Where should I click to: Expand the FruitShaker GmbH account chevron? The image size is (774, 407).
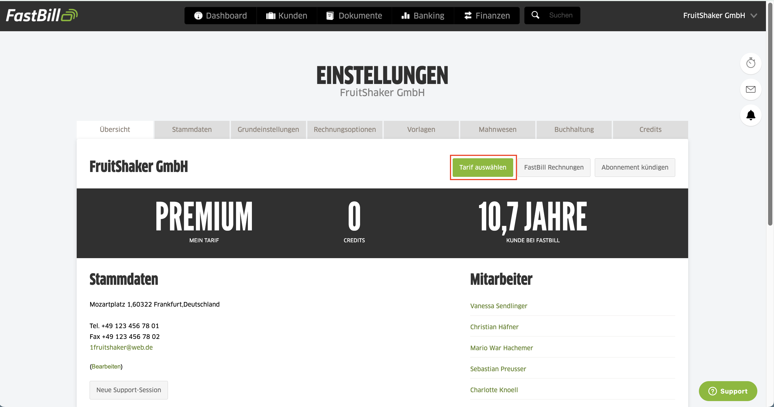tap(754, 16)
